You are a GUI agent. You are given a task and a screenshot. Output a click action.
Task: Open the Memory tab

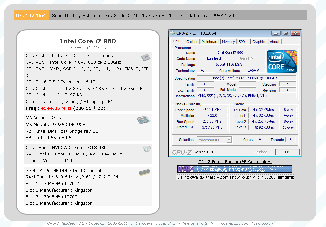(228, 42)
